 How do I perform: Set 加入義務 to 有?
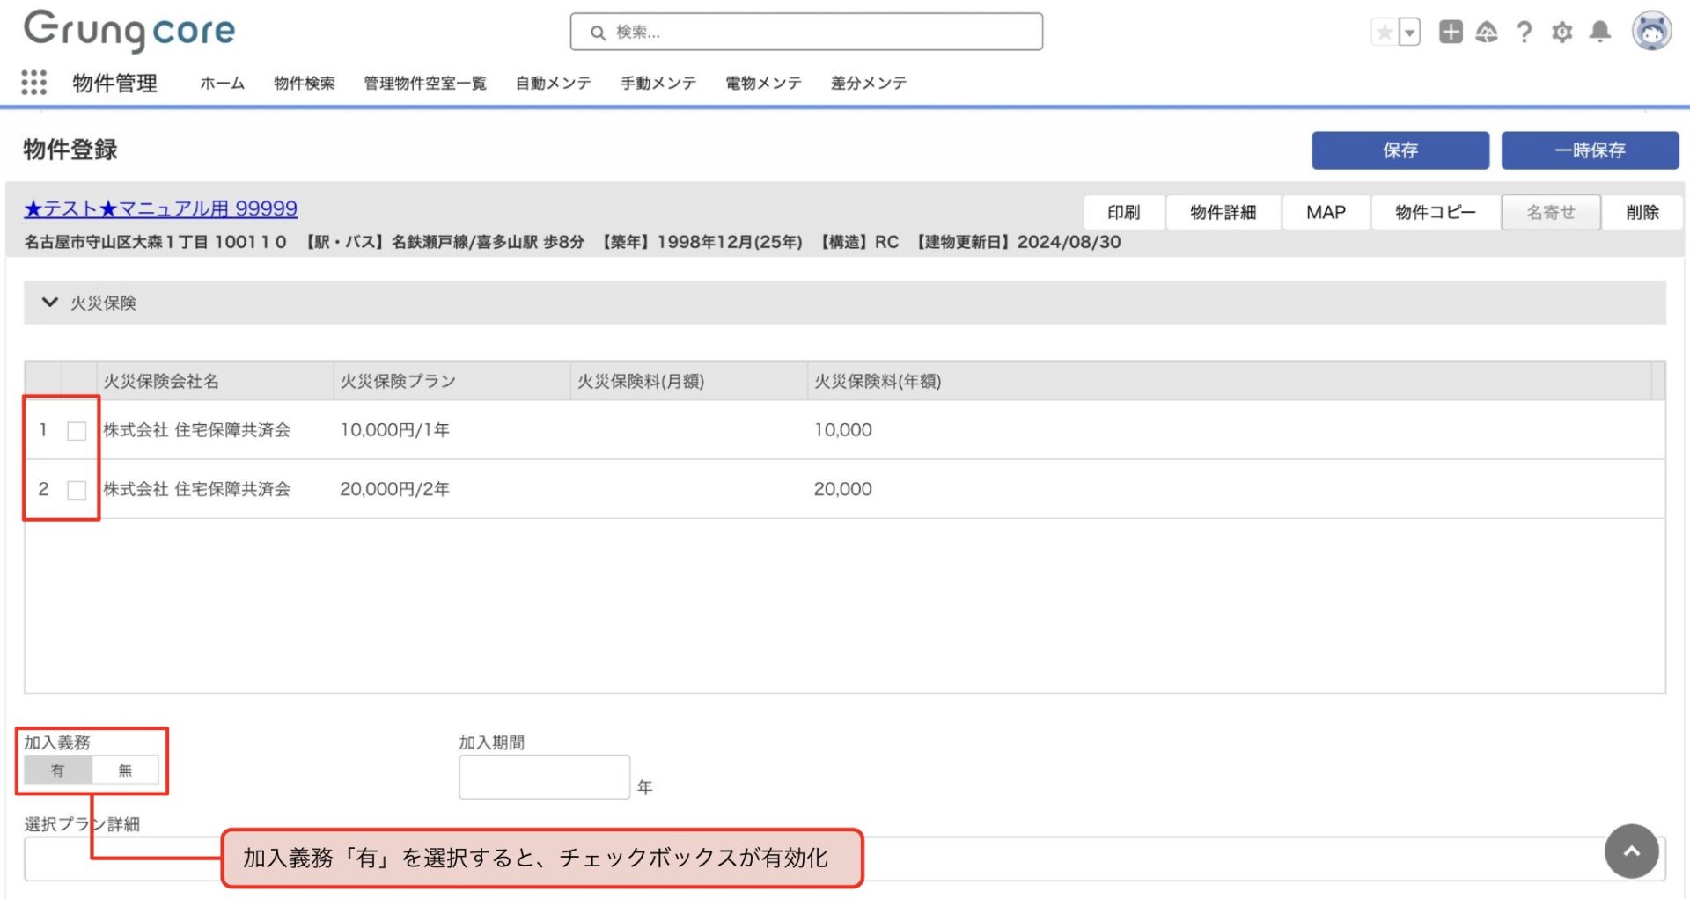coord(58,771)
